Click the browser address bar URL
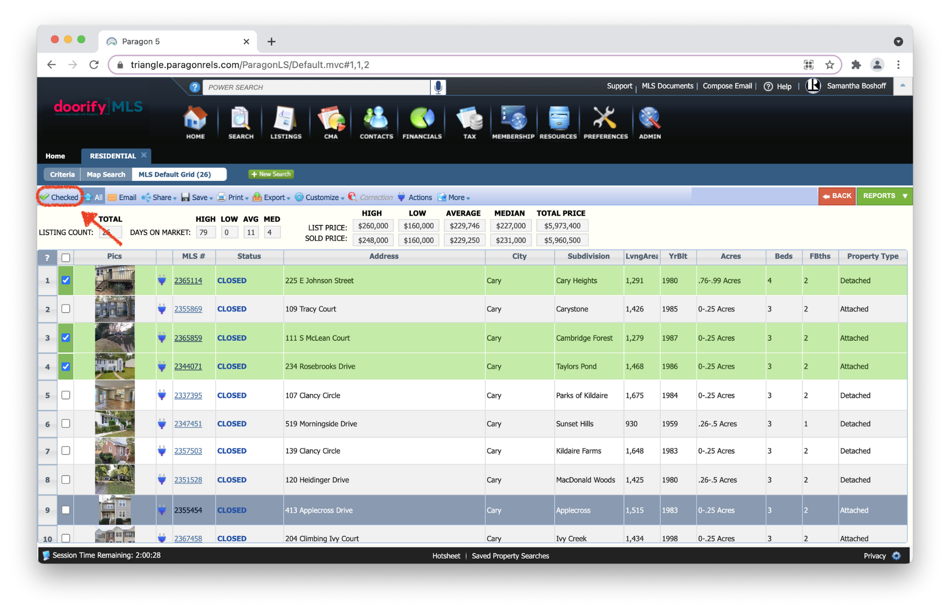This screenshot has height=613, width=950. (250, 65)
